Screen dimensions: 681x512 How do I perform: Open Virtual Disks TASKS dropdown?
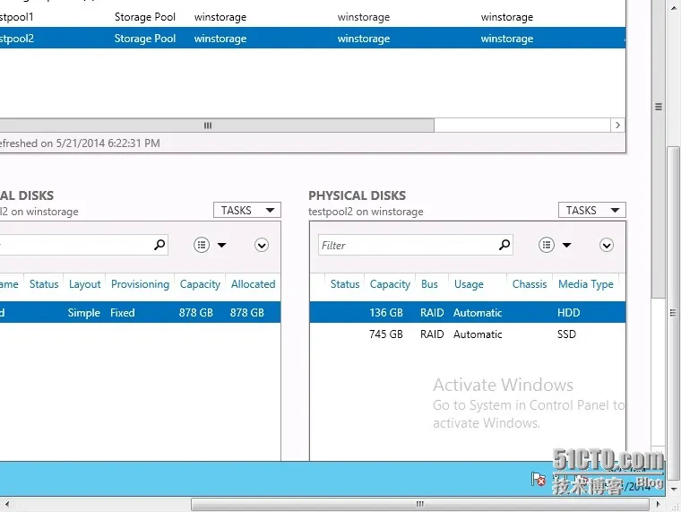(246, 211)
